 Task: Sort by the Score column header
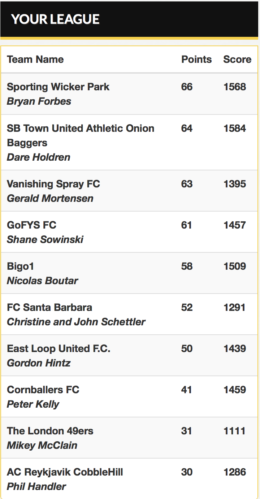point(237,60)
